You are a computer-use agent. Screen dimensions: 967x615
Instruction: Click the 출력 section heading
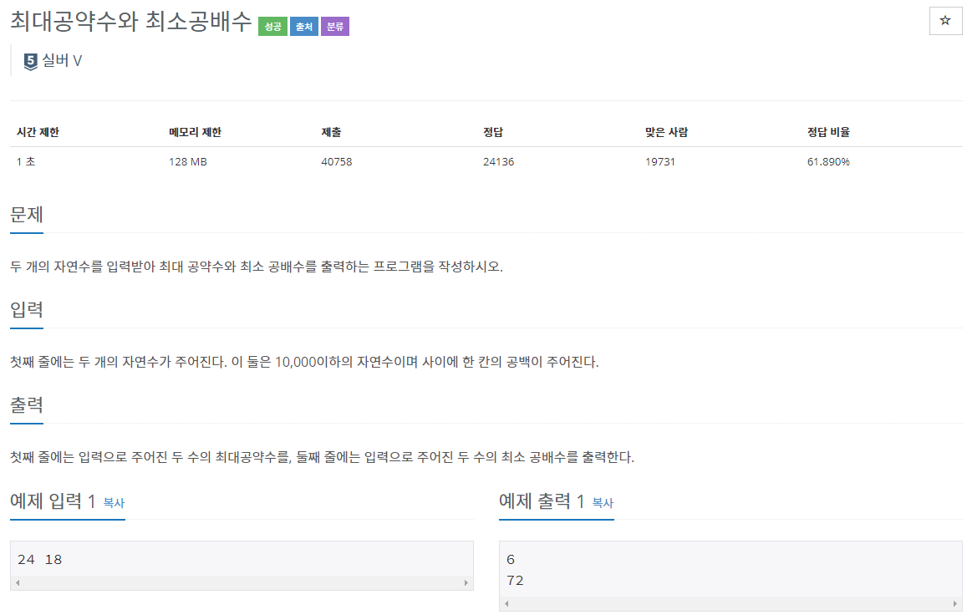pyautogui.click(x=27, y=405)
